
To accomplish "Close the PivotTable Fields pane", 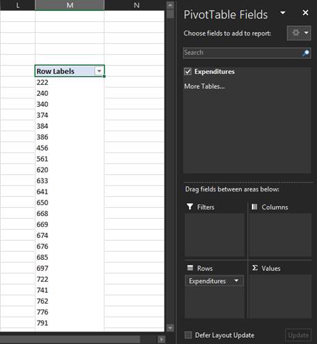I will pos(305,13).
